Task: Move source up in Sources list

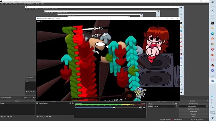Action: (x=47, y=117)
